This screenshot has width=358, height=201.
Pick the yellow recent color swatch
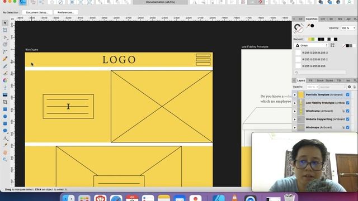coord(309,39)
